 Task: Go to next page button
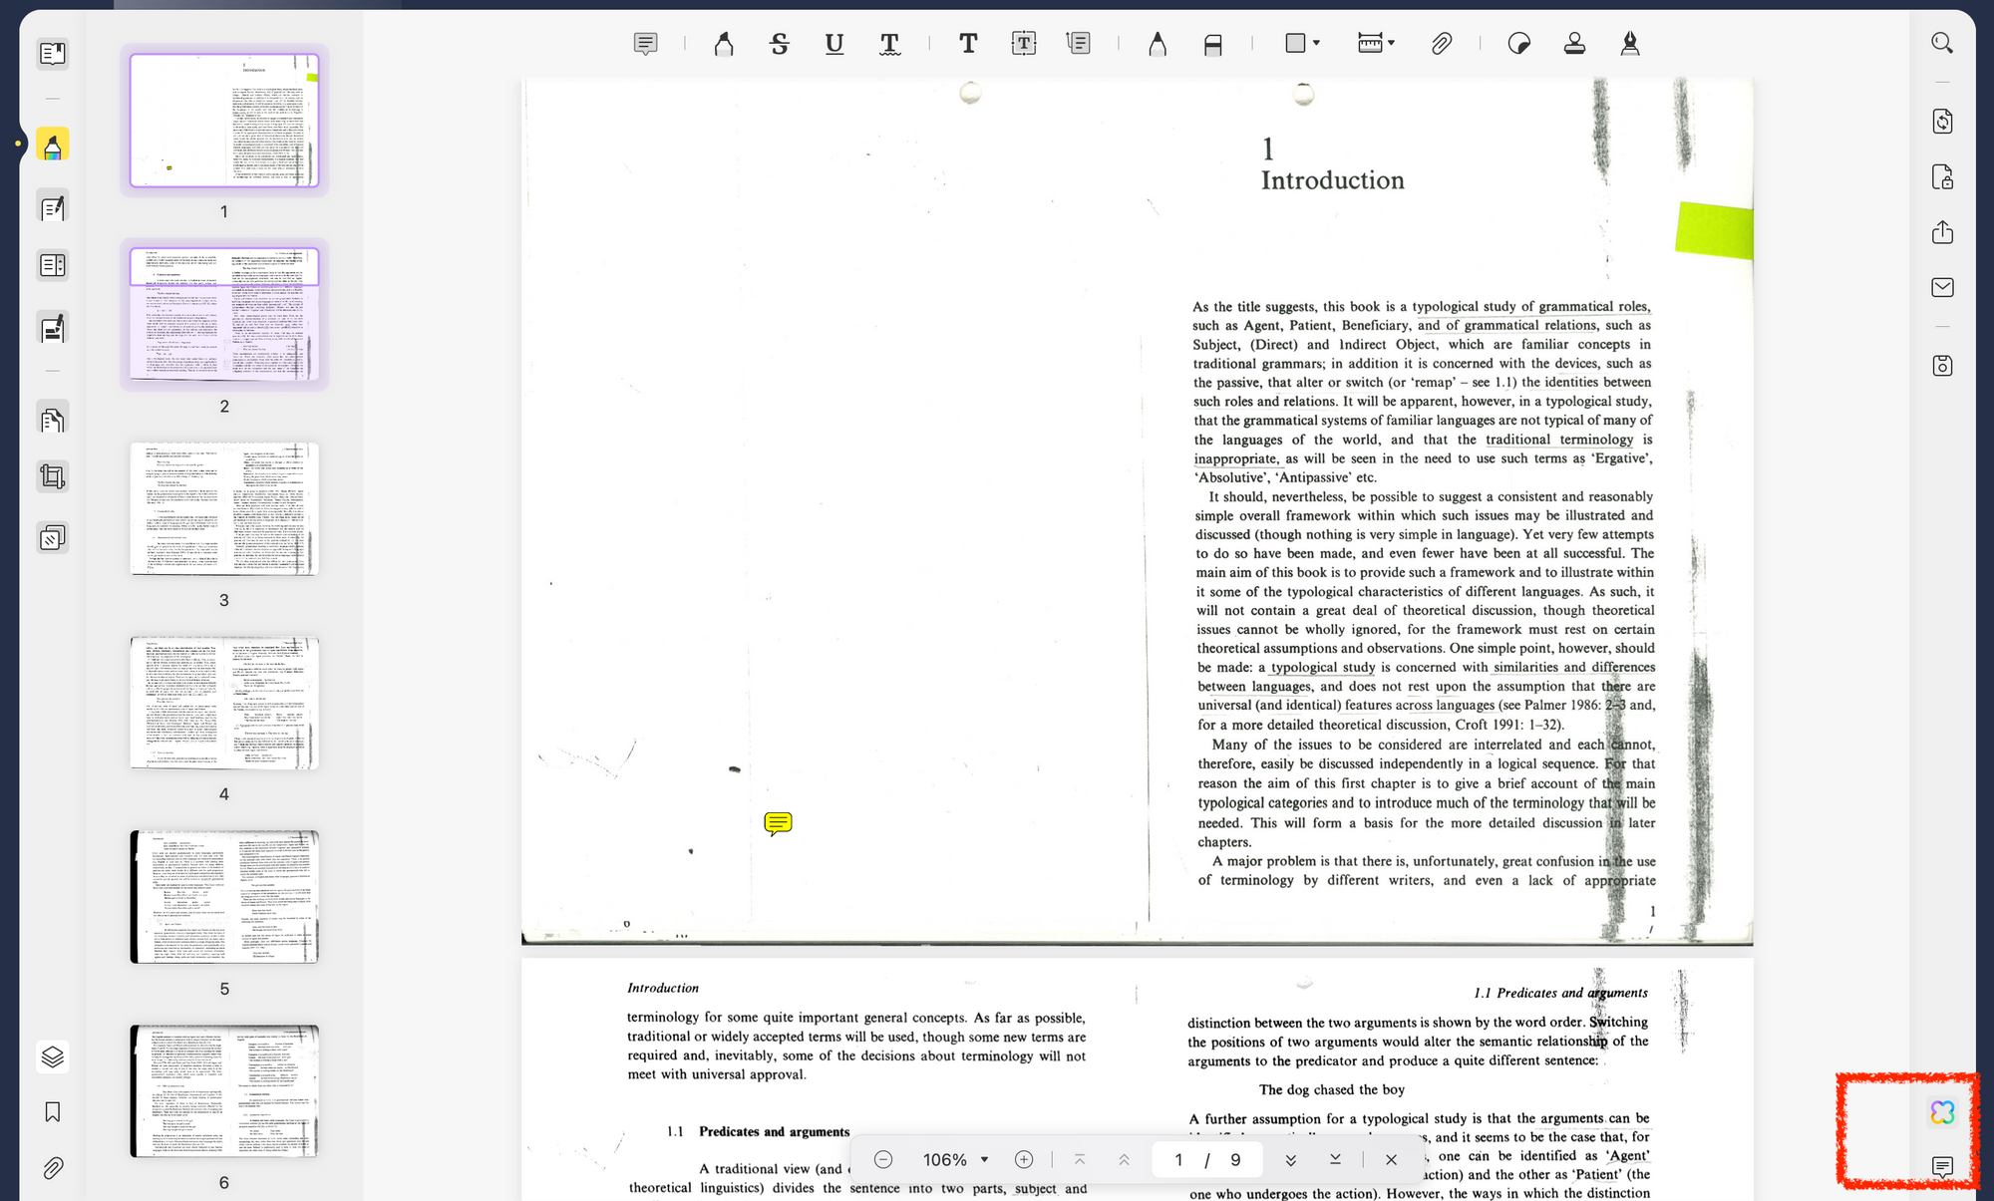tap(1291, 1160)
